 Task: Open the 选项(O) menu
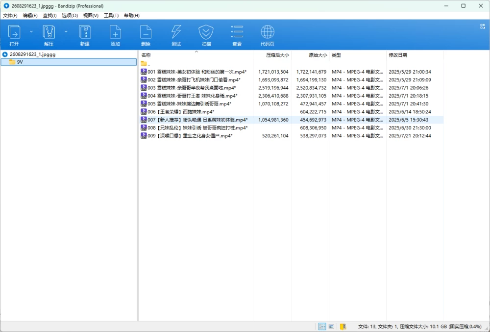coord(70,15)
